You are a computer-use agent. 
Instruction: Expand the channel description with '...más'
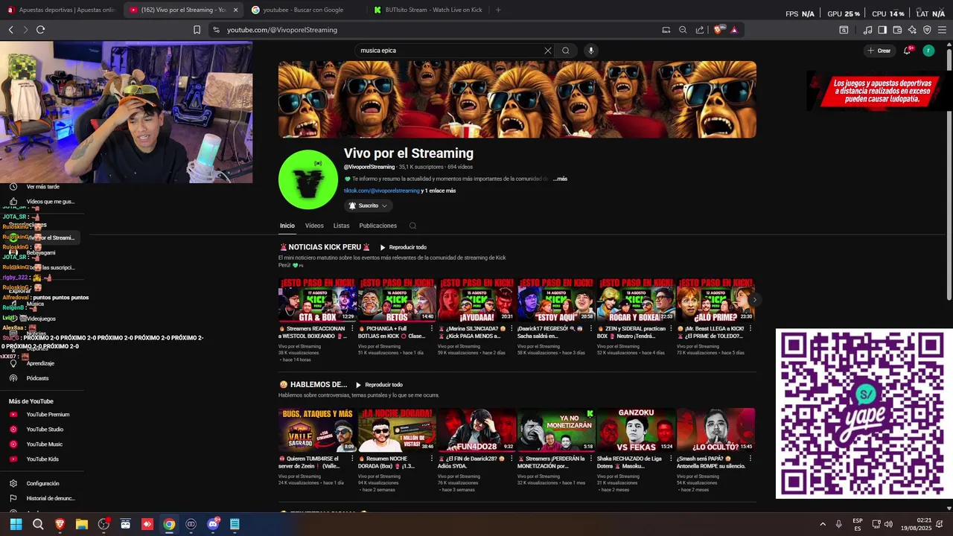pyautogui.click(x=560, y=179)
